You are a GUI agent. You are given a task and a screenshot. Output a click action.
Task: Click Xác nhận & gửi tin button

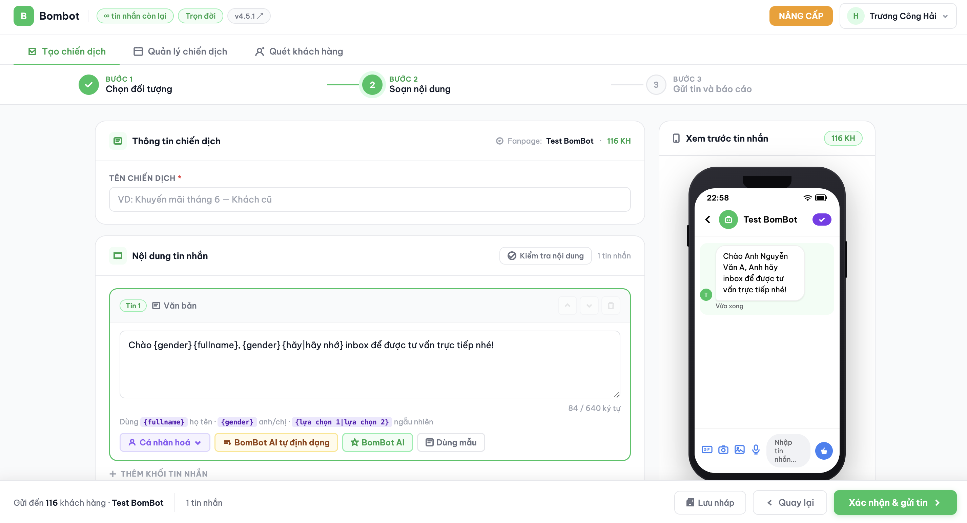click(x=894, y=502)
